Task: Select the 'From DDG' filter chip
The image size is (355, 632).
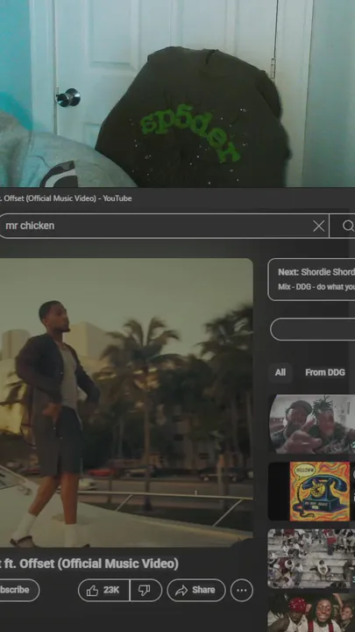Action: (x=325, y=372)
